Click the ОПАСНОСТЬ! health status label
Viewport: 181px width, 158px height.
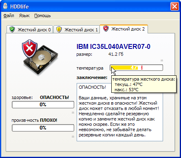tap(54, 97)
